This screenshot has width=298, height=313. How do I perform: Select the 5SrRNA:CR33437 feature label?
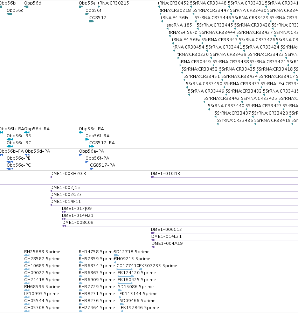click(233, 113)
